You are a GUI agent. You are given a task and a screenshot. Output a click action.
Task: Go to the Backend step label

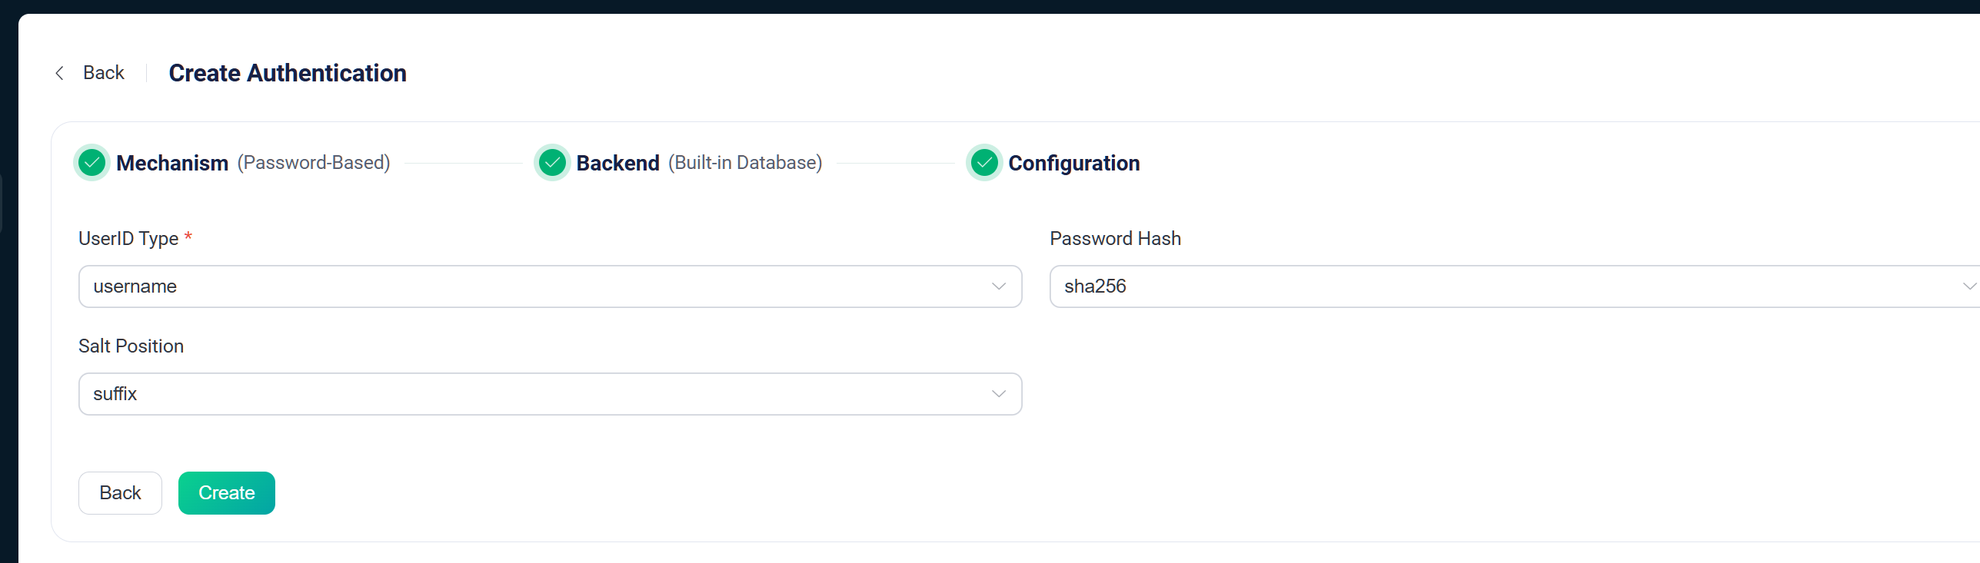pos(618,163)
